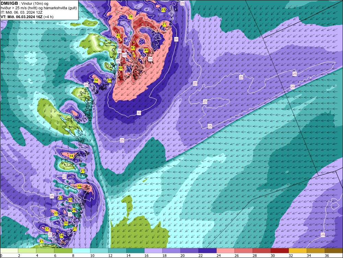Select the 'hviður > 25 m/s (hvítt)' caption line
The image size is (343, 258).
pyautogui.click(x=19, y=8)
